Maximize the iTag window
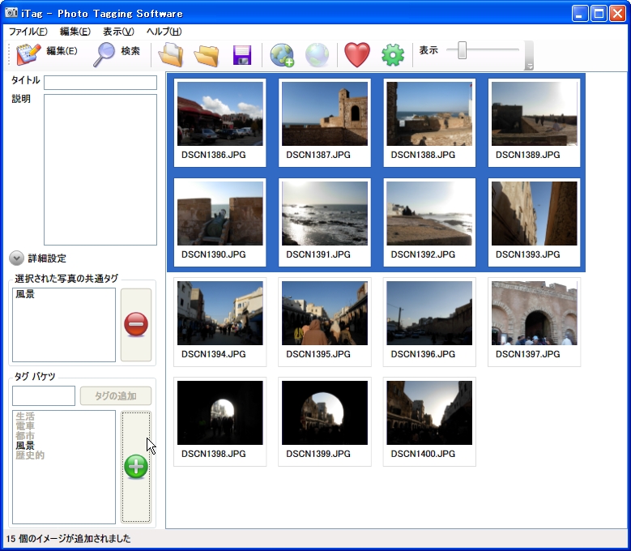Screen dimensions: 631x551 pyautogui.click(x=599, y=14)
